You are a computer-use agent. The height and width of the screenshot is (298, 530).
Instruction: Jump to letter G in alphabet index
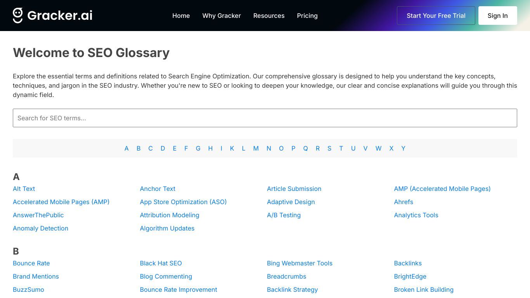point(198,148)
